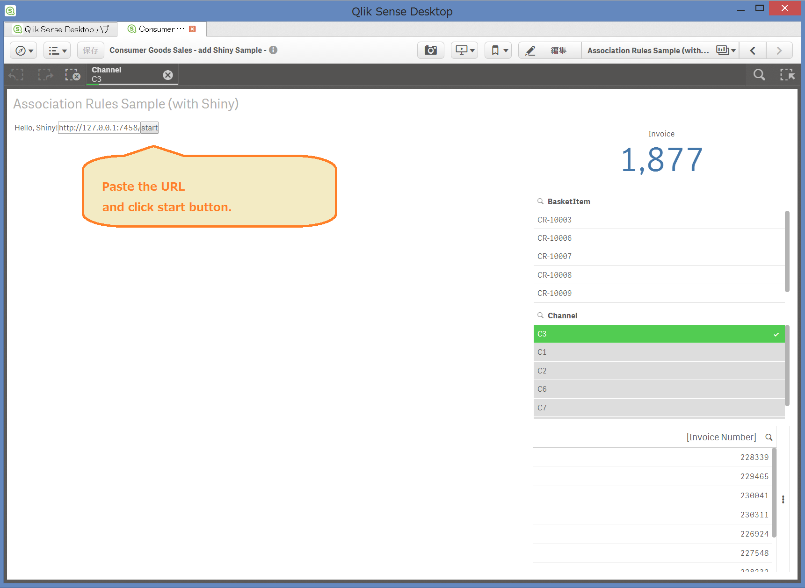Open the navigation compass menu
Screen dimensions: 805x588
pyautogui.click(x=23, y=50)
